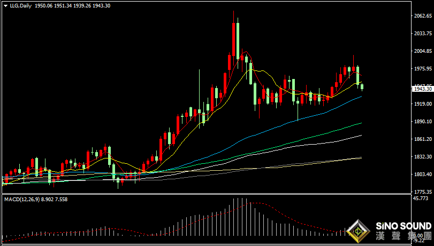Click the dropdown triangle beside LLG,Daily
Screen dimensions: 434x246
click(x=5, y=6)
